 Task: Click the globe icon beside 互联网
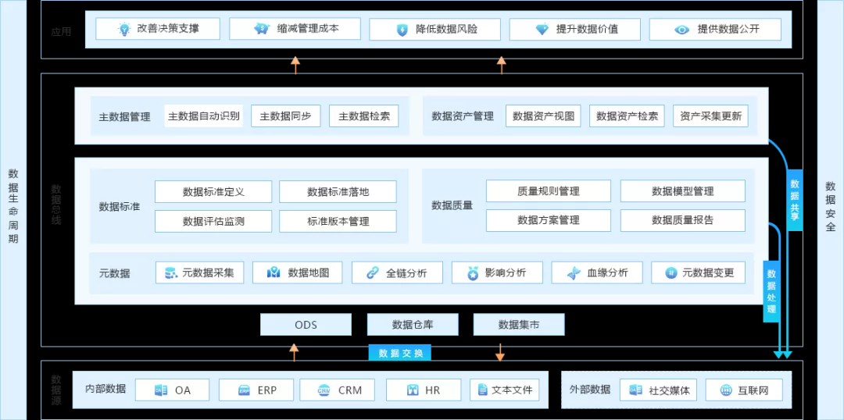tap(725, 390)
